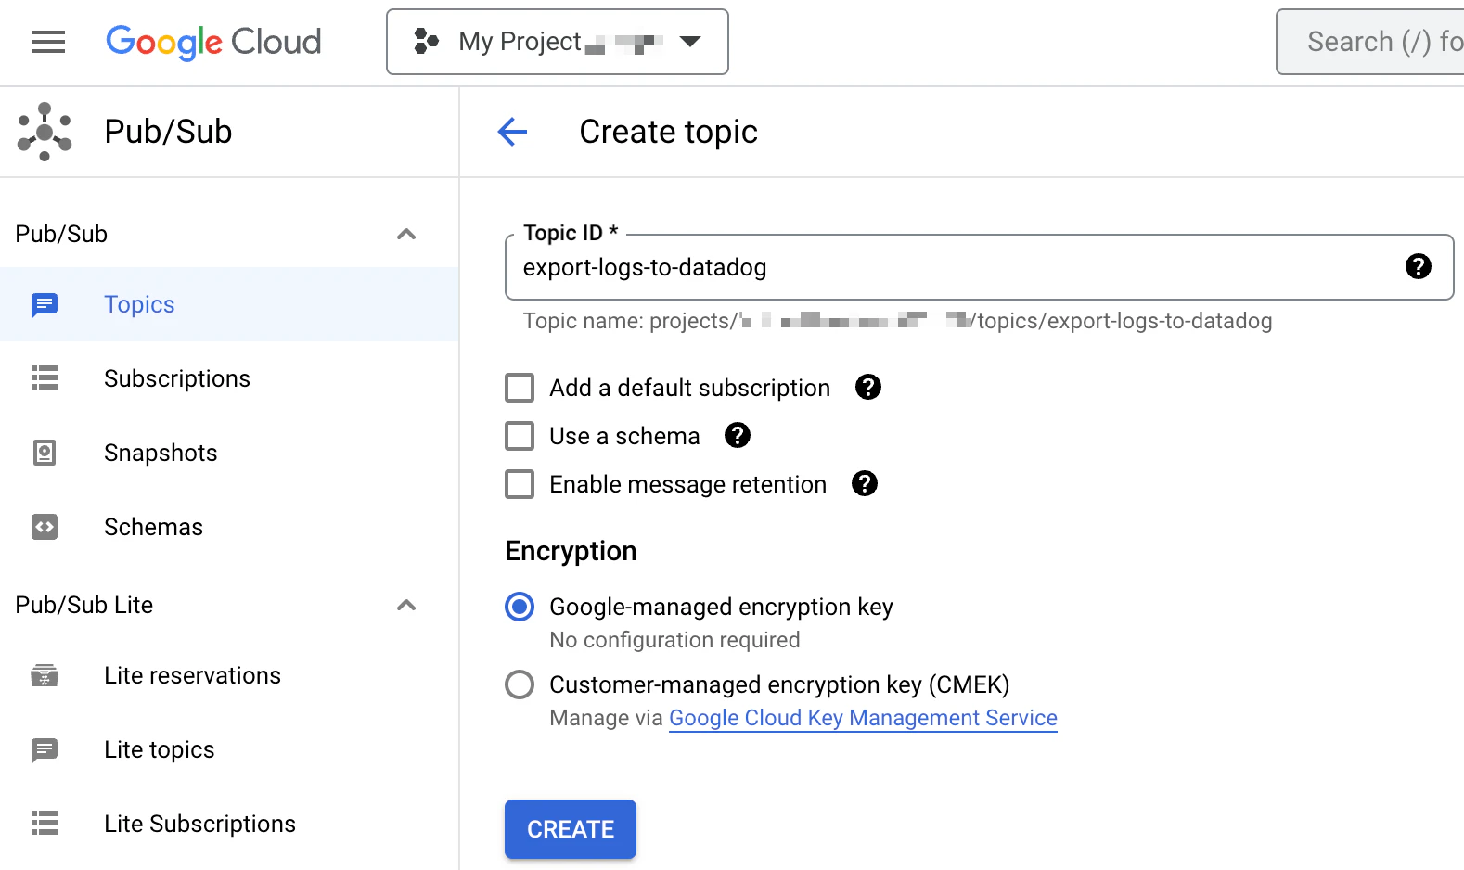
Task: Open Subscriptions in the sidebar
Action: coord(229,378)
